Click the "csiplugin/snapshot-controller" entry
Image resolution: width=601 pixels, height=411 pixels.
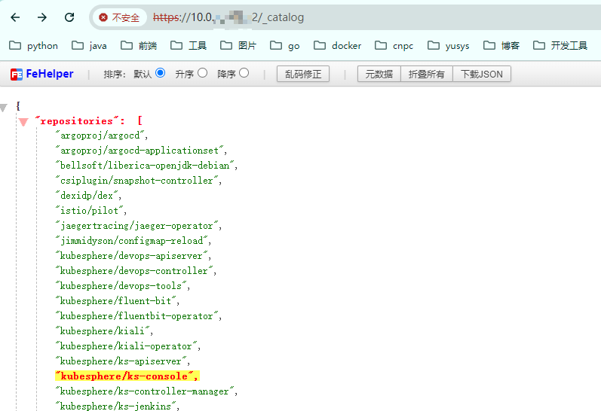pos(139,181)
